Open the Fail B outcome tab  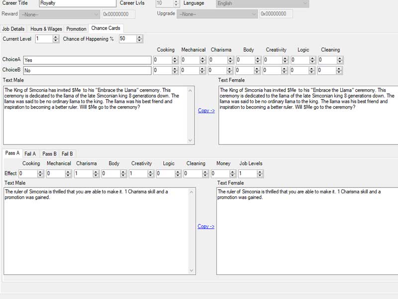[67, 153]
